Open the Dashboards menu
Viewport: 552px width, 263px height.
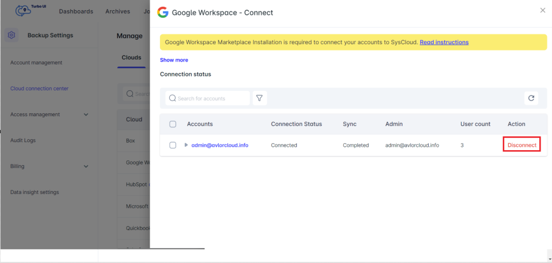pos(76,11)
